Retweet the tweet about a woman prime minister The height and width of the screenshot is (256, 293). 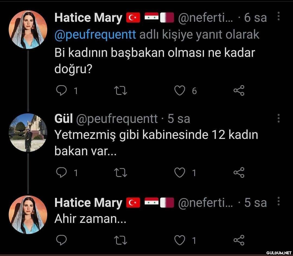(x=121, y=90)
